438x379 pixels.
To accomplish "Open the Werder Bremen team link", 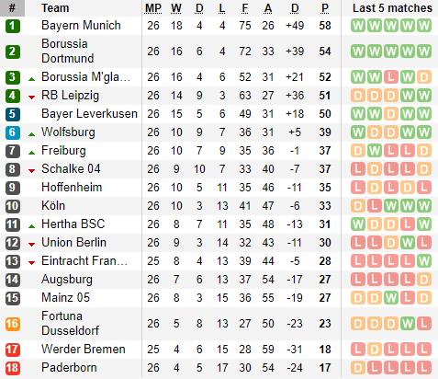I will pos(84,350).
